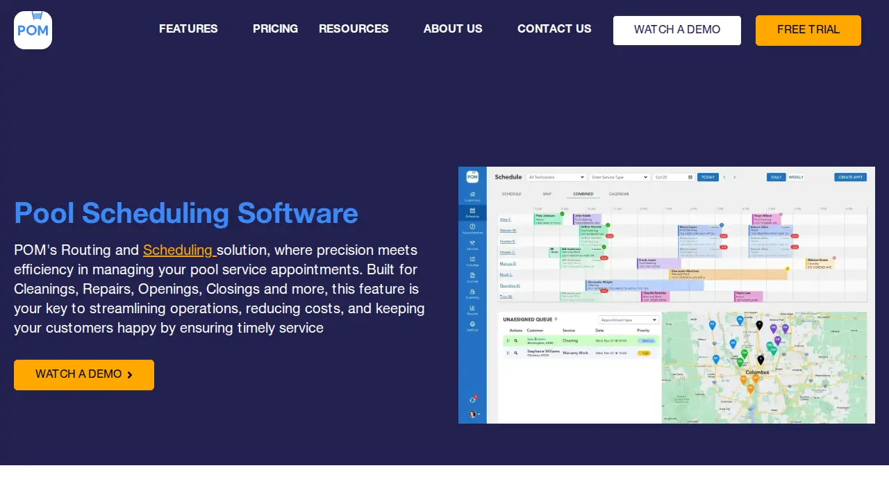Screen dimensions: 889x500
Task: Click the white Watch a Demo header button
Action: (x=677, y=31)
